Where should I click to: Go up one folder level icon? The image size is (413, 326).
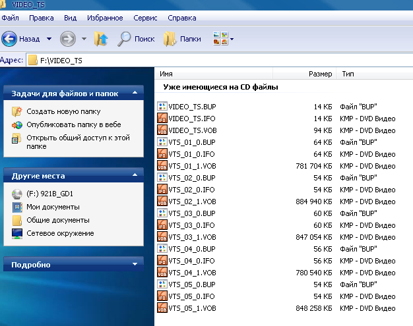pyautogui.click(x=101, y=39)
